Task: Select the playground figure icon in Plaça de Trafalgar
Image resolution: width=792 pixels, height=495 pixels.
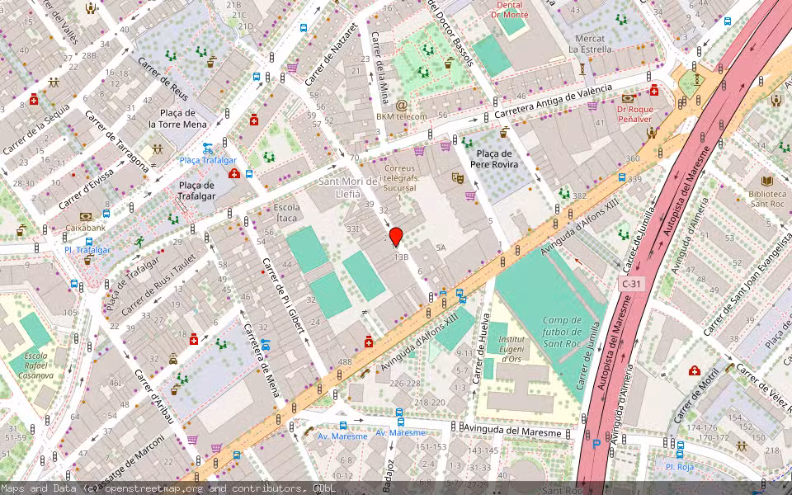Action: [172, 219]
